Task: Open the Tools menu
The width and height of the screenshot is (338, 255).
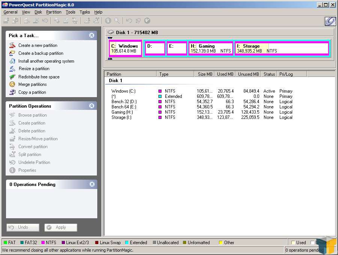Action: coord(71,12)
